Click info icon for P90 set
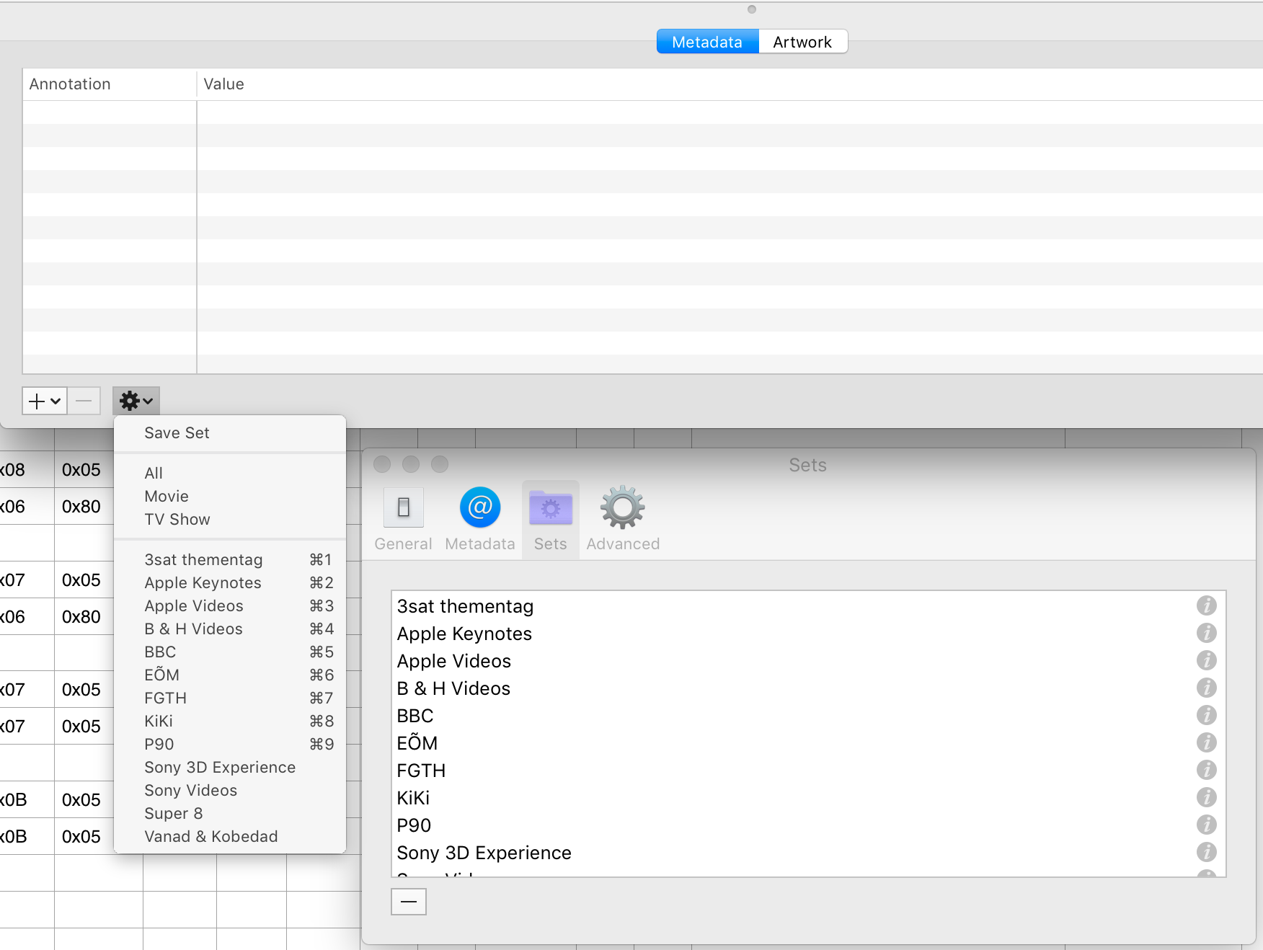Image resolution: width=1263 pixels, height=950 pixels. [1207, 825]
